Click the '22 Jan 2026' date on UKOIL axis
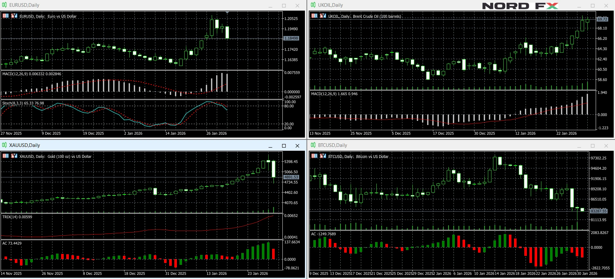Screen dimensions: 615x279 pyautogui.click(x=566, y=133)
